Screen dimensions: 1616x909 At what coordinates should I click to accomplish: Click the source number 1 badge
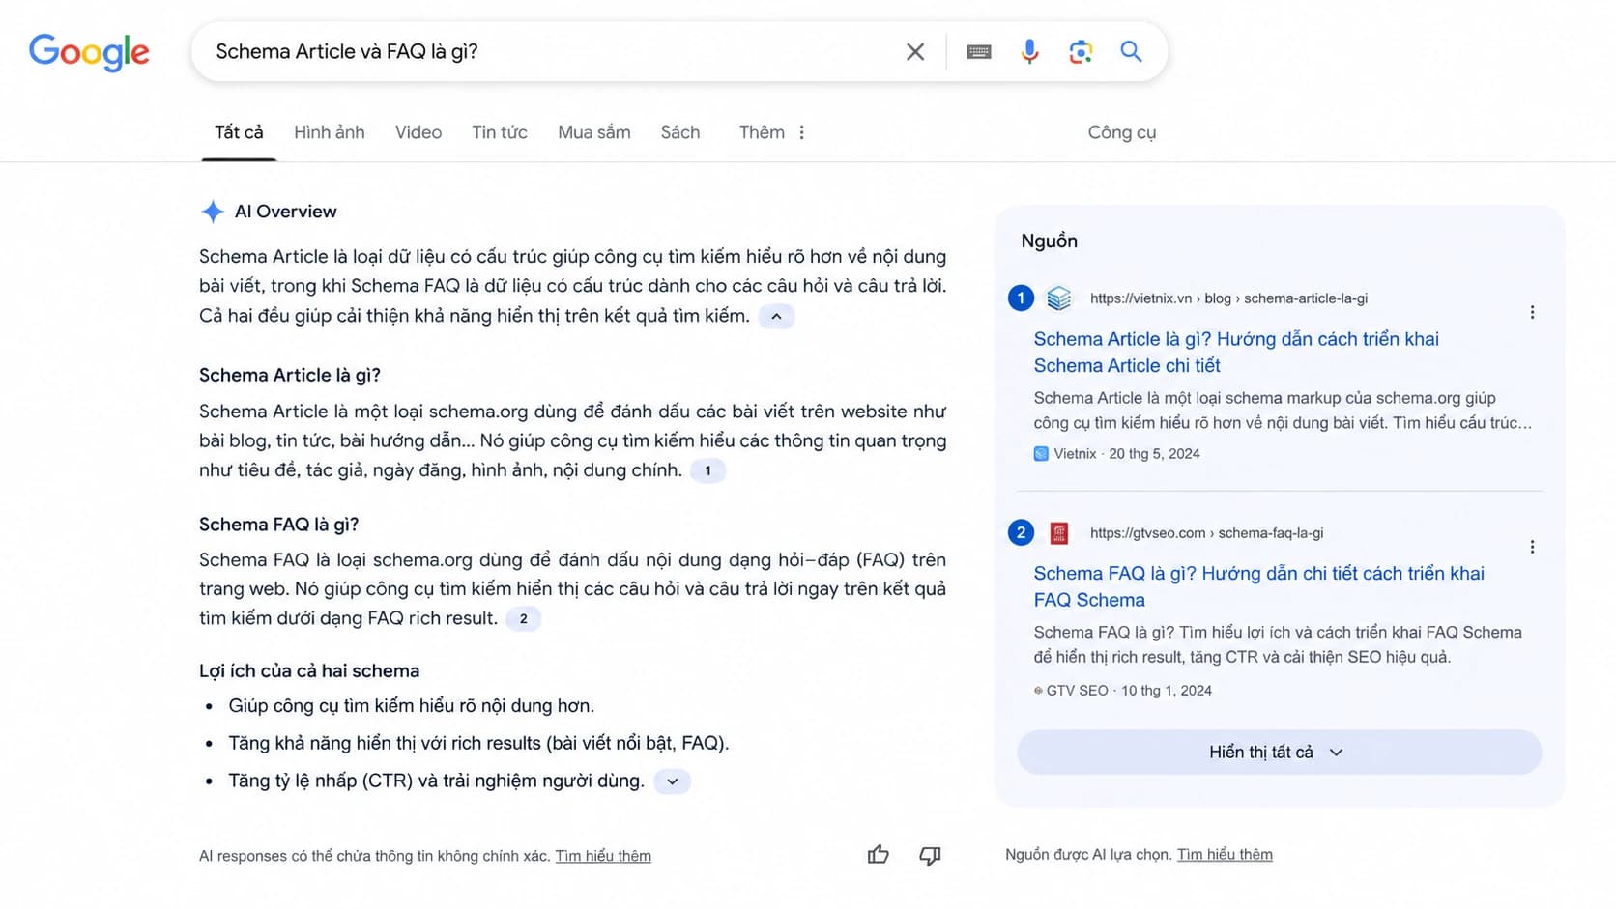click(1021, 298)
